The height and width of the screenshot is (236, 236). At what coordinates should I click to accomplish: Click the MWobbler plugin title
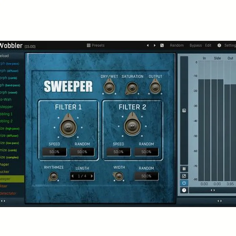click(x=11, y=46)
